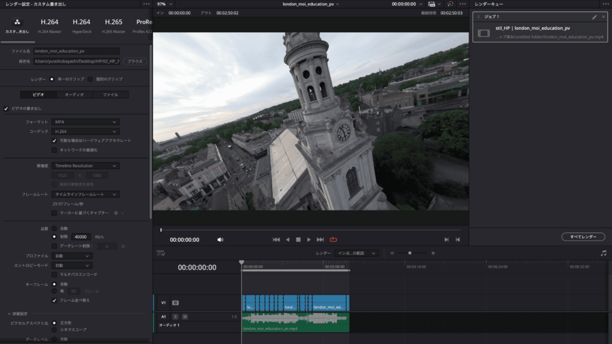This screenshot has height=344, width=612.
Task: Jump to first frame in transport controls
Action: [276, 239]
